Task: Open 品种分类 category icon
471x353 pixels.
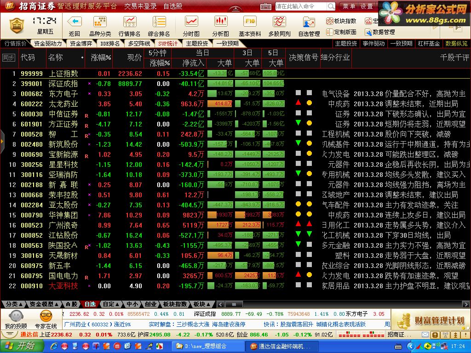Action: (x=100, y=22)
